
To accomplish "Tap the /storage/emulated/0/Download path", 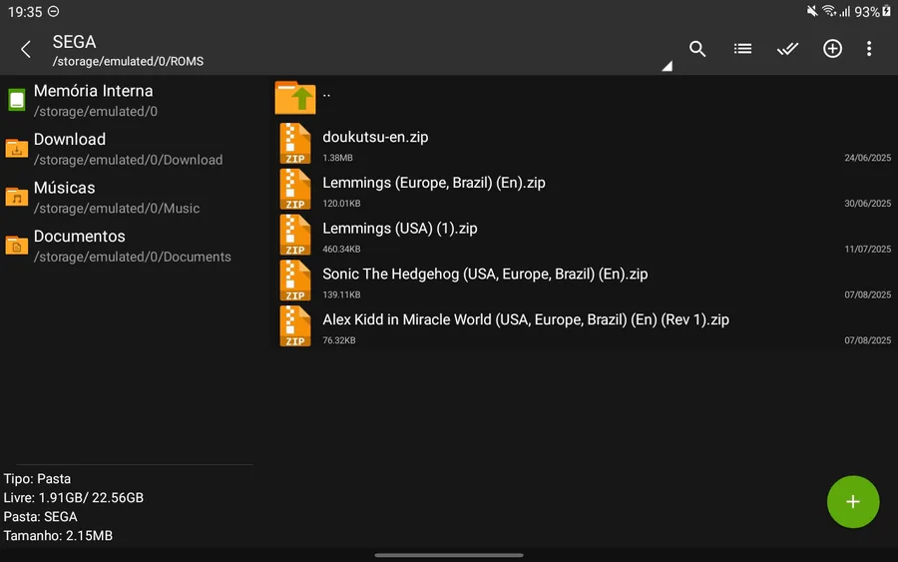I will coord(129,160).
